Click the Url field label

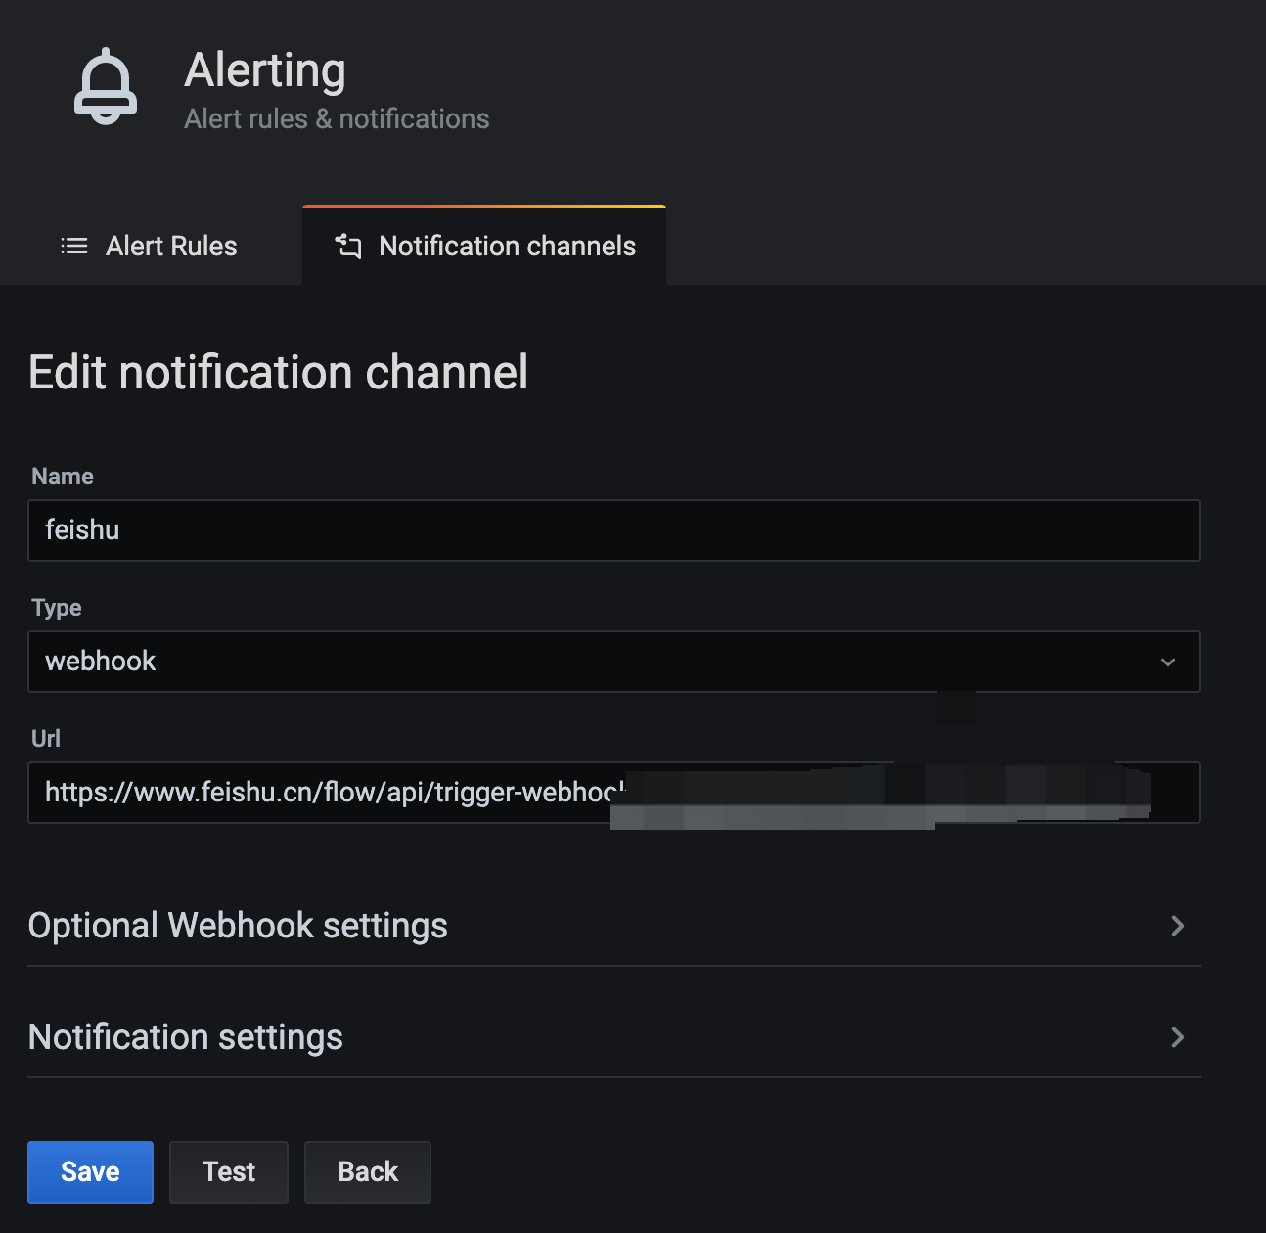tap(46, 739)
